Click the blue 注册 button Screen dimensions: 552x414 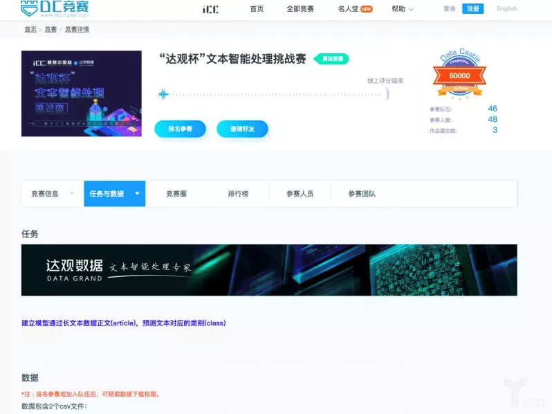pyautogui.click(x=472, y=9)
